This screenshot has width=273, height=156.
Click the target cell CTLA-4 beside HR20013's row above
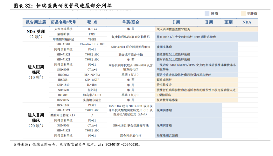[x=92, y=70]
